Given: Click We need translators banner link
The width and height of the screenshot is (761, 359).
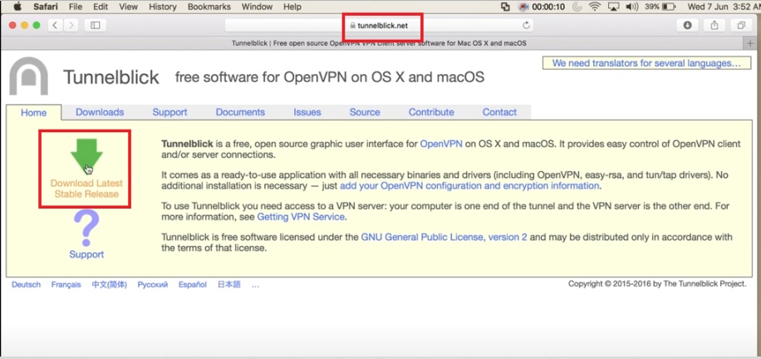Looking at the screenshot, I should [646, 63].
